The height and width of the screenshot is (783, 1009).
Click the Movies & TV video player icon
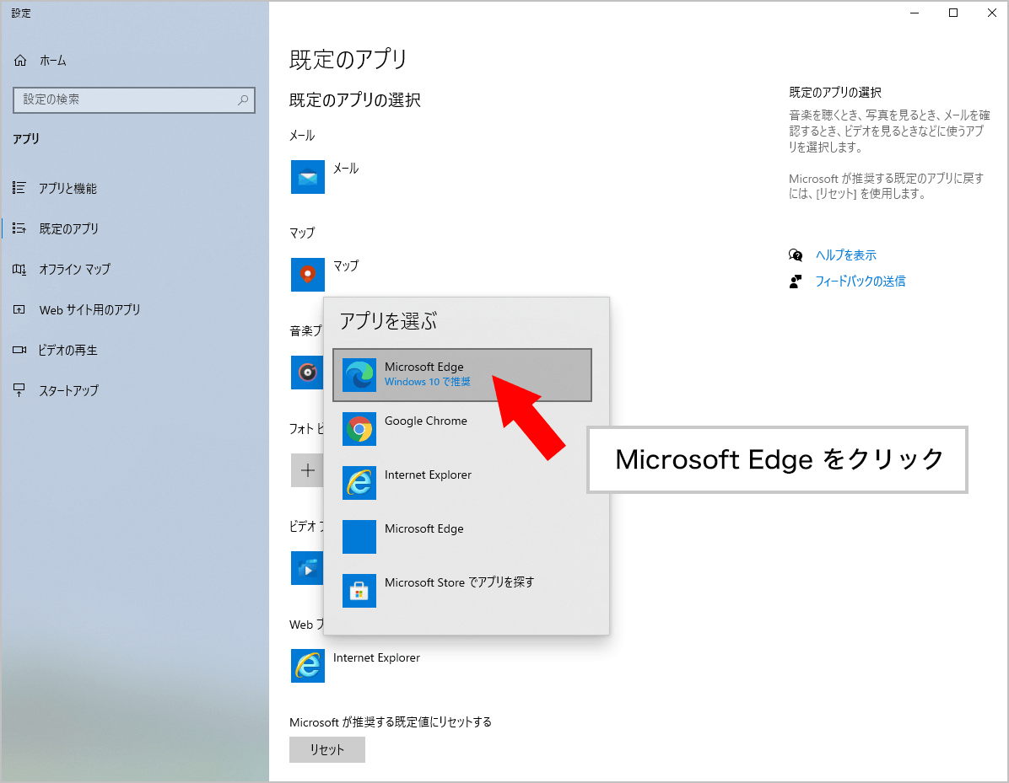coord(307,567)
